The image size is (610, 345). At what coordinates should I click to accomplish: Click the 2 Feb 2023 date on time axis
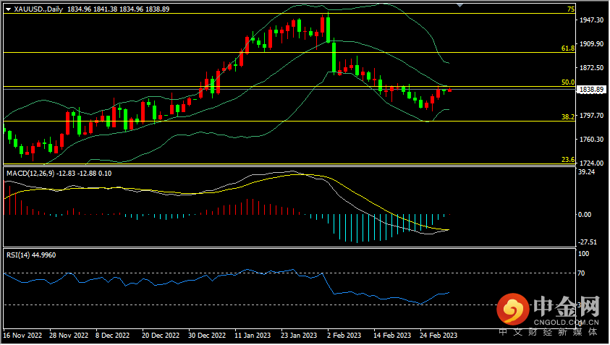344,336
